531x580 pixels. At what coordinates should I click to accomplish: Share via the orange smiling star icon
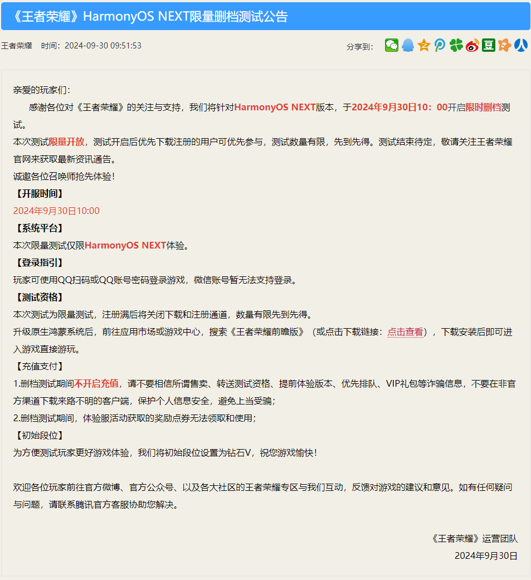tap(504, 46)
